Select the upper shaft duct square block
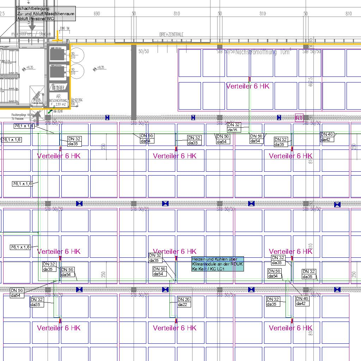This screenshot has width=361, height=361. pos(57,54)
